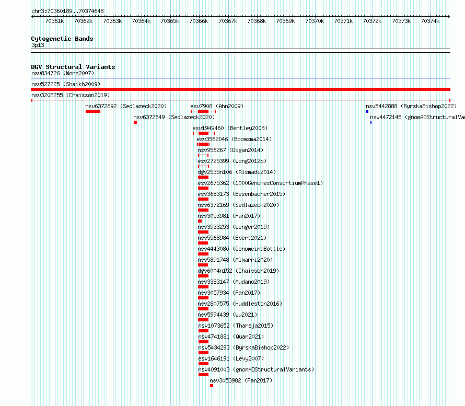Open nsv2807575 (Huddleston2016) label
The image size is (465, 406).
click(x=240, y=304)
